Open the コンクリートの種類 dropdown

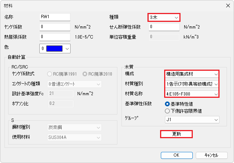tap(74, 84)
